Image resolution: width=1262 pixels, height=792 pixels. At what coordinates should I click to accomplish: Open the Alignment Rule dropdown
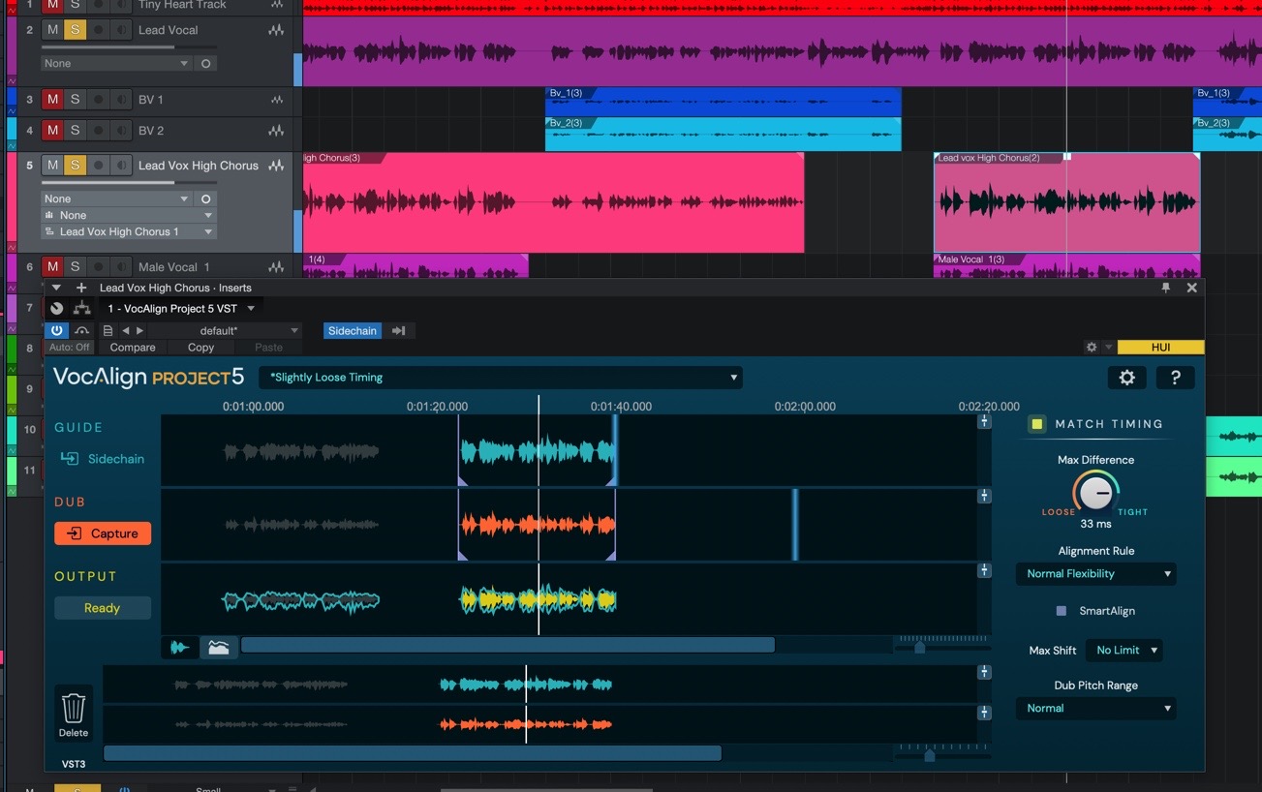click(1095, 574)
